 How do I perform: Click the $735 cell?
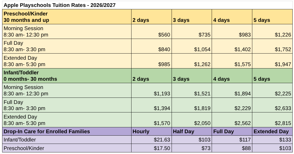tap(192, 31)
